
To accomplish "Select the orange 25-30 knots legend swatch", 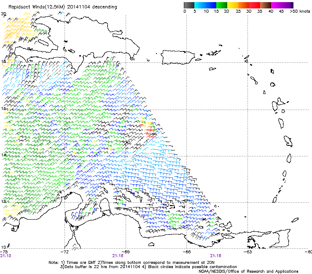I will coord(244,5).
